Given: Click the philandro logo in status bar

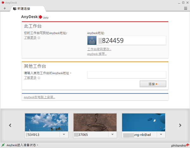Looking at the screenshot, I should tap(180, 145).
